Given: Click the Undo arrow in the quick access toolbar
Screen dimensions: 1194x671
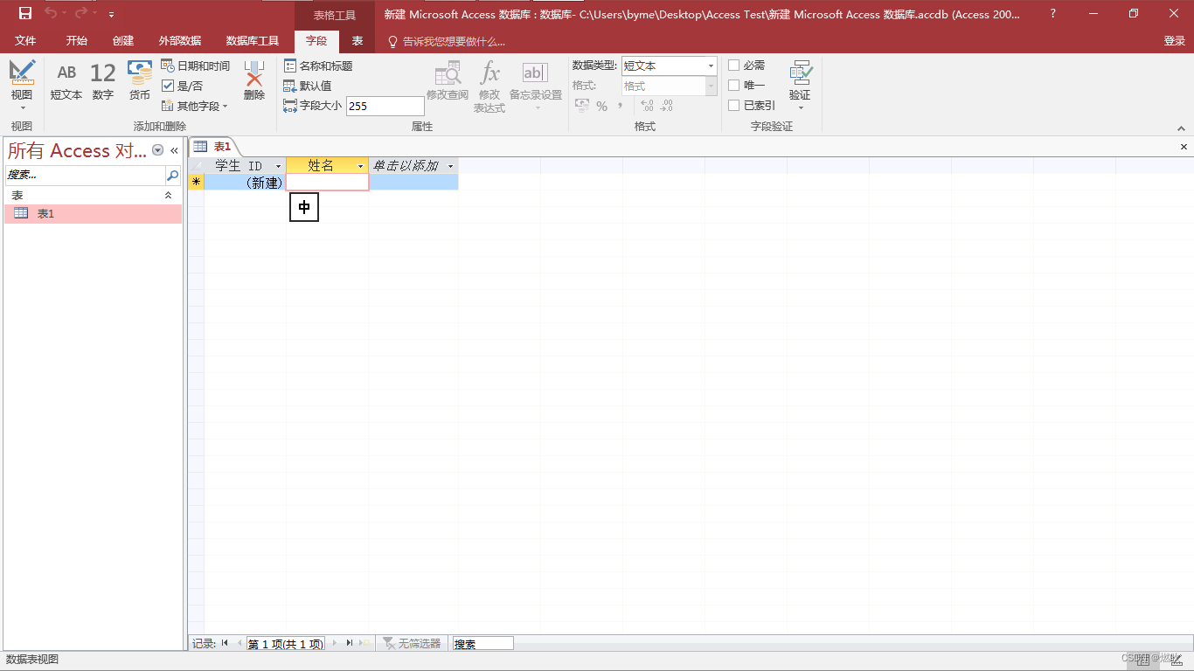Looking at the screenshot, I should [x=51, y=13].
